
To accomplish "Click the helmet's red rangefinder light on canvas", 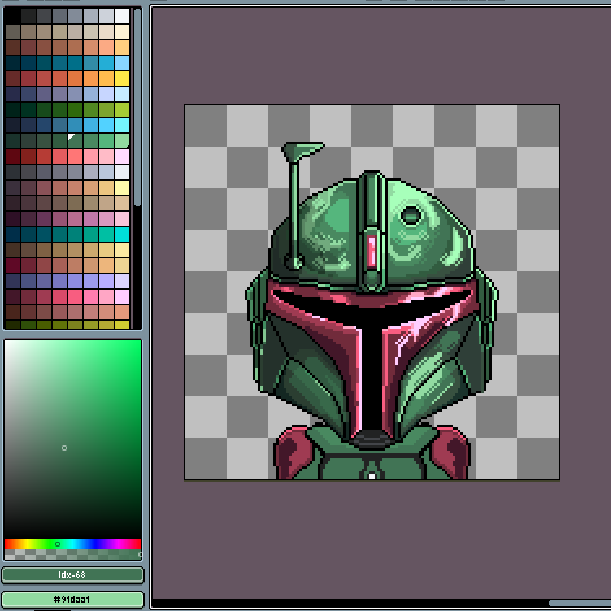I will [372, 251].
